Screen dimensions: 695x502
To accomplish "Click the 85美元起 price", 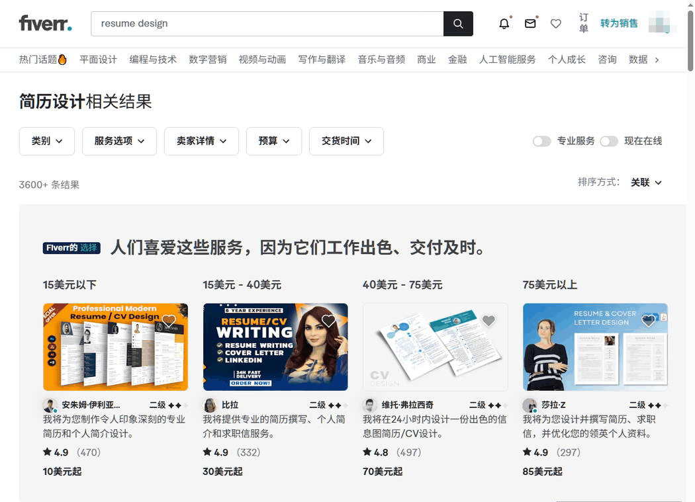I will point(543,472).
